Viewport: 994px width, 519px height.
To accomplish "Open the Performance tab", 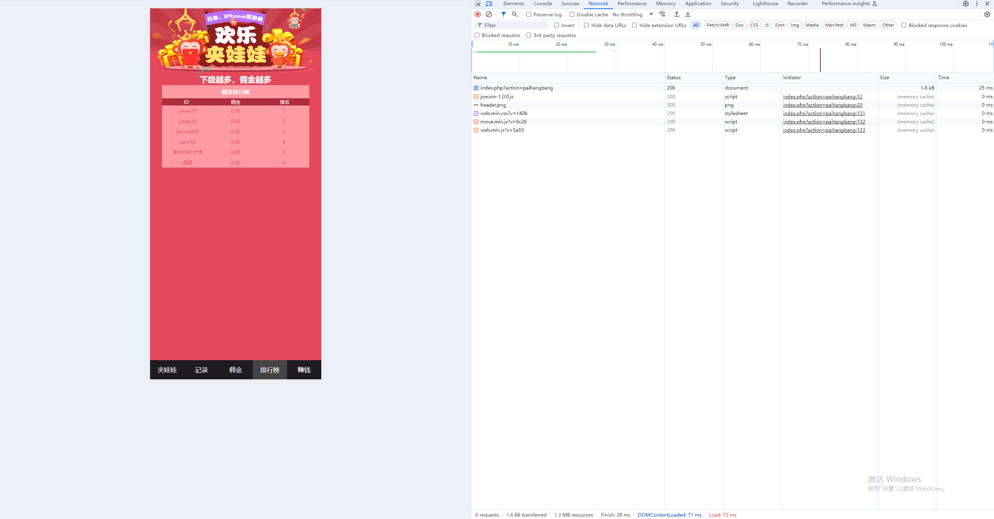I will pyautogui.click(x=632, y=4).
